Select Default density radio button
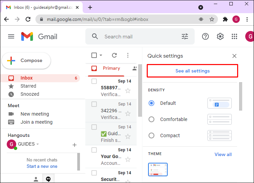The width and height of the screenshot is (254, 183). point(151,103)
